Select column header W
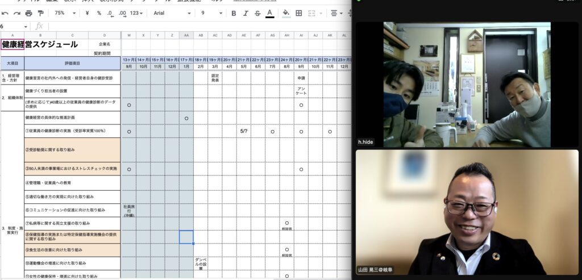 (129, 35)
